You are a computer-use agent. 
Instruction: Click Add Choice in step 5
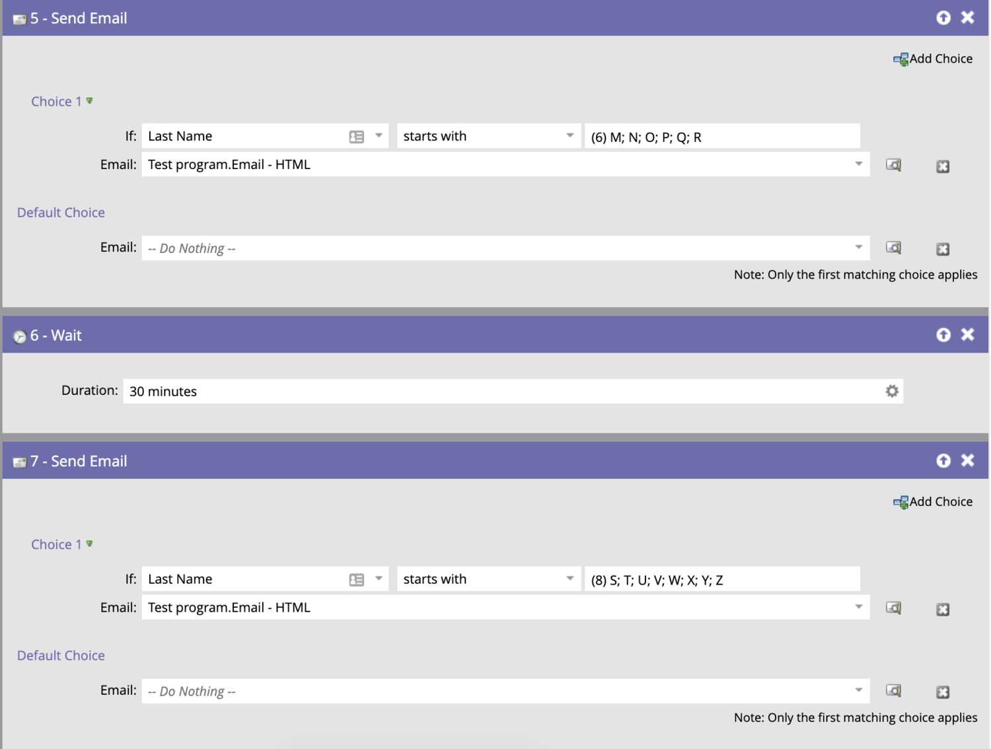pyautogui.click(x=933, y=59)
